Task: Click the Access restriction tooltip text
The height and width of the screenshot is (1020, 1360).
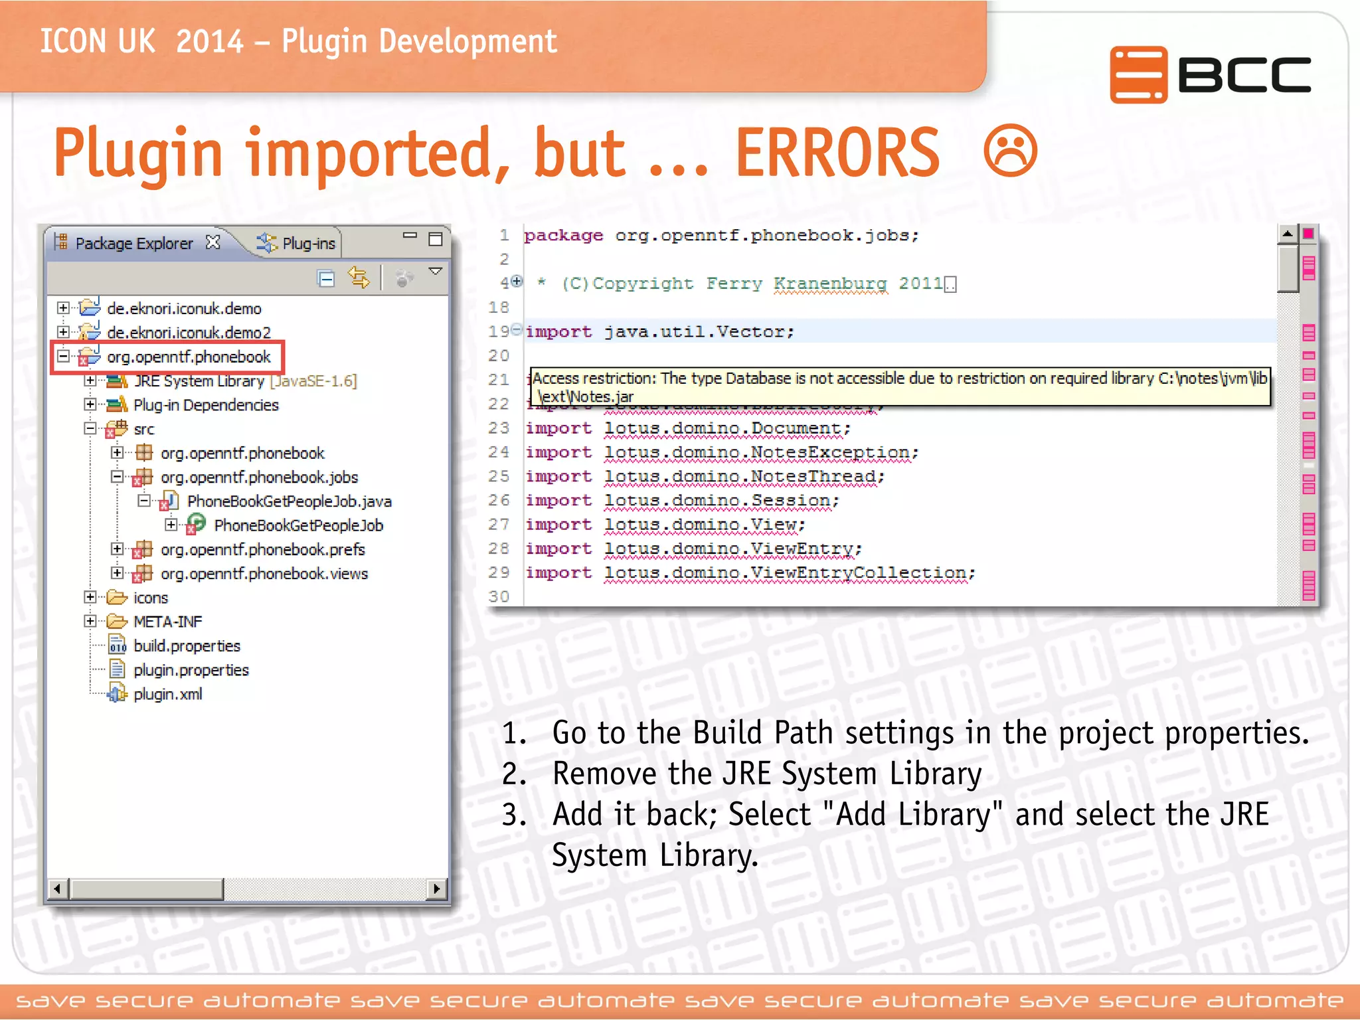Action: 900,387
